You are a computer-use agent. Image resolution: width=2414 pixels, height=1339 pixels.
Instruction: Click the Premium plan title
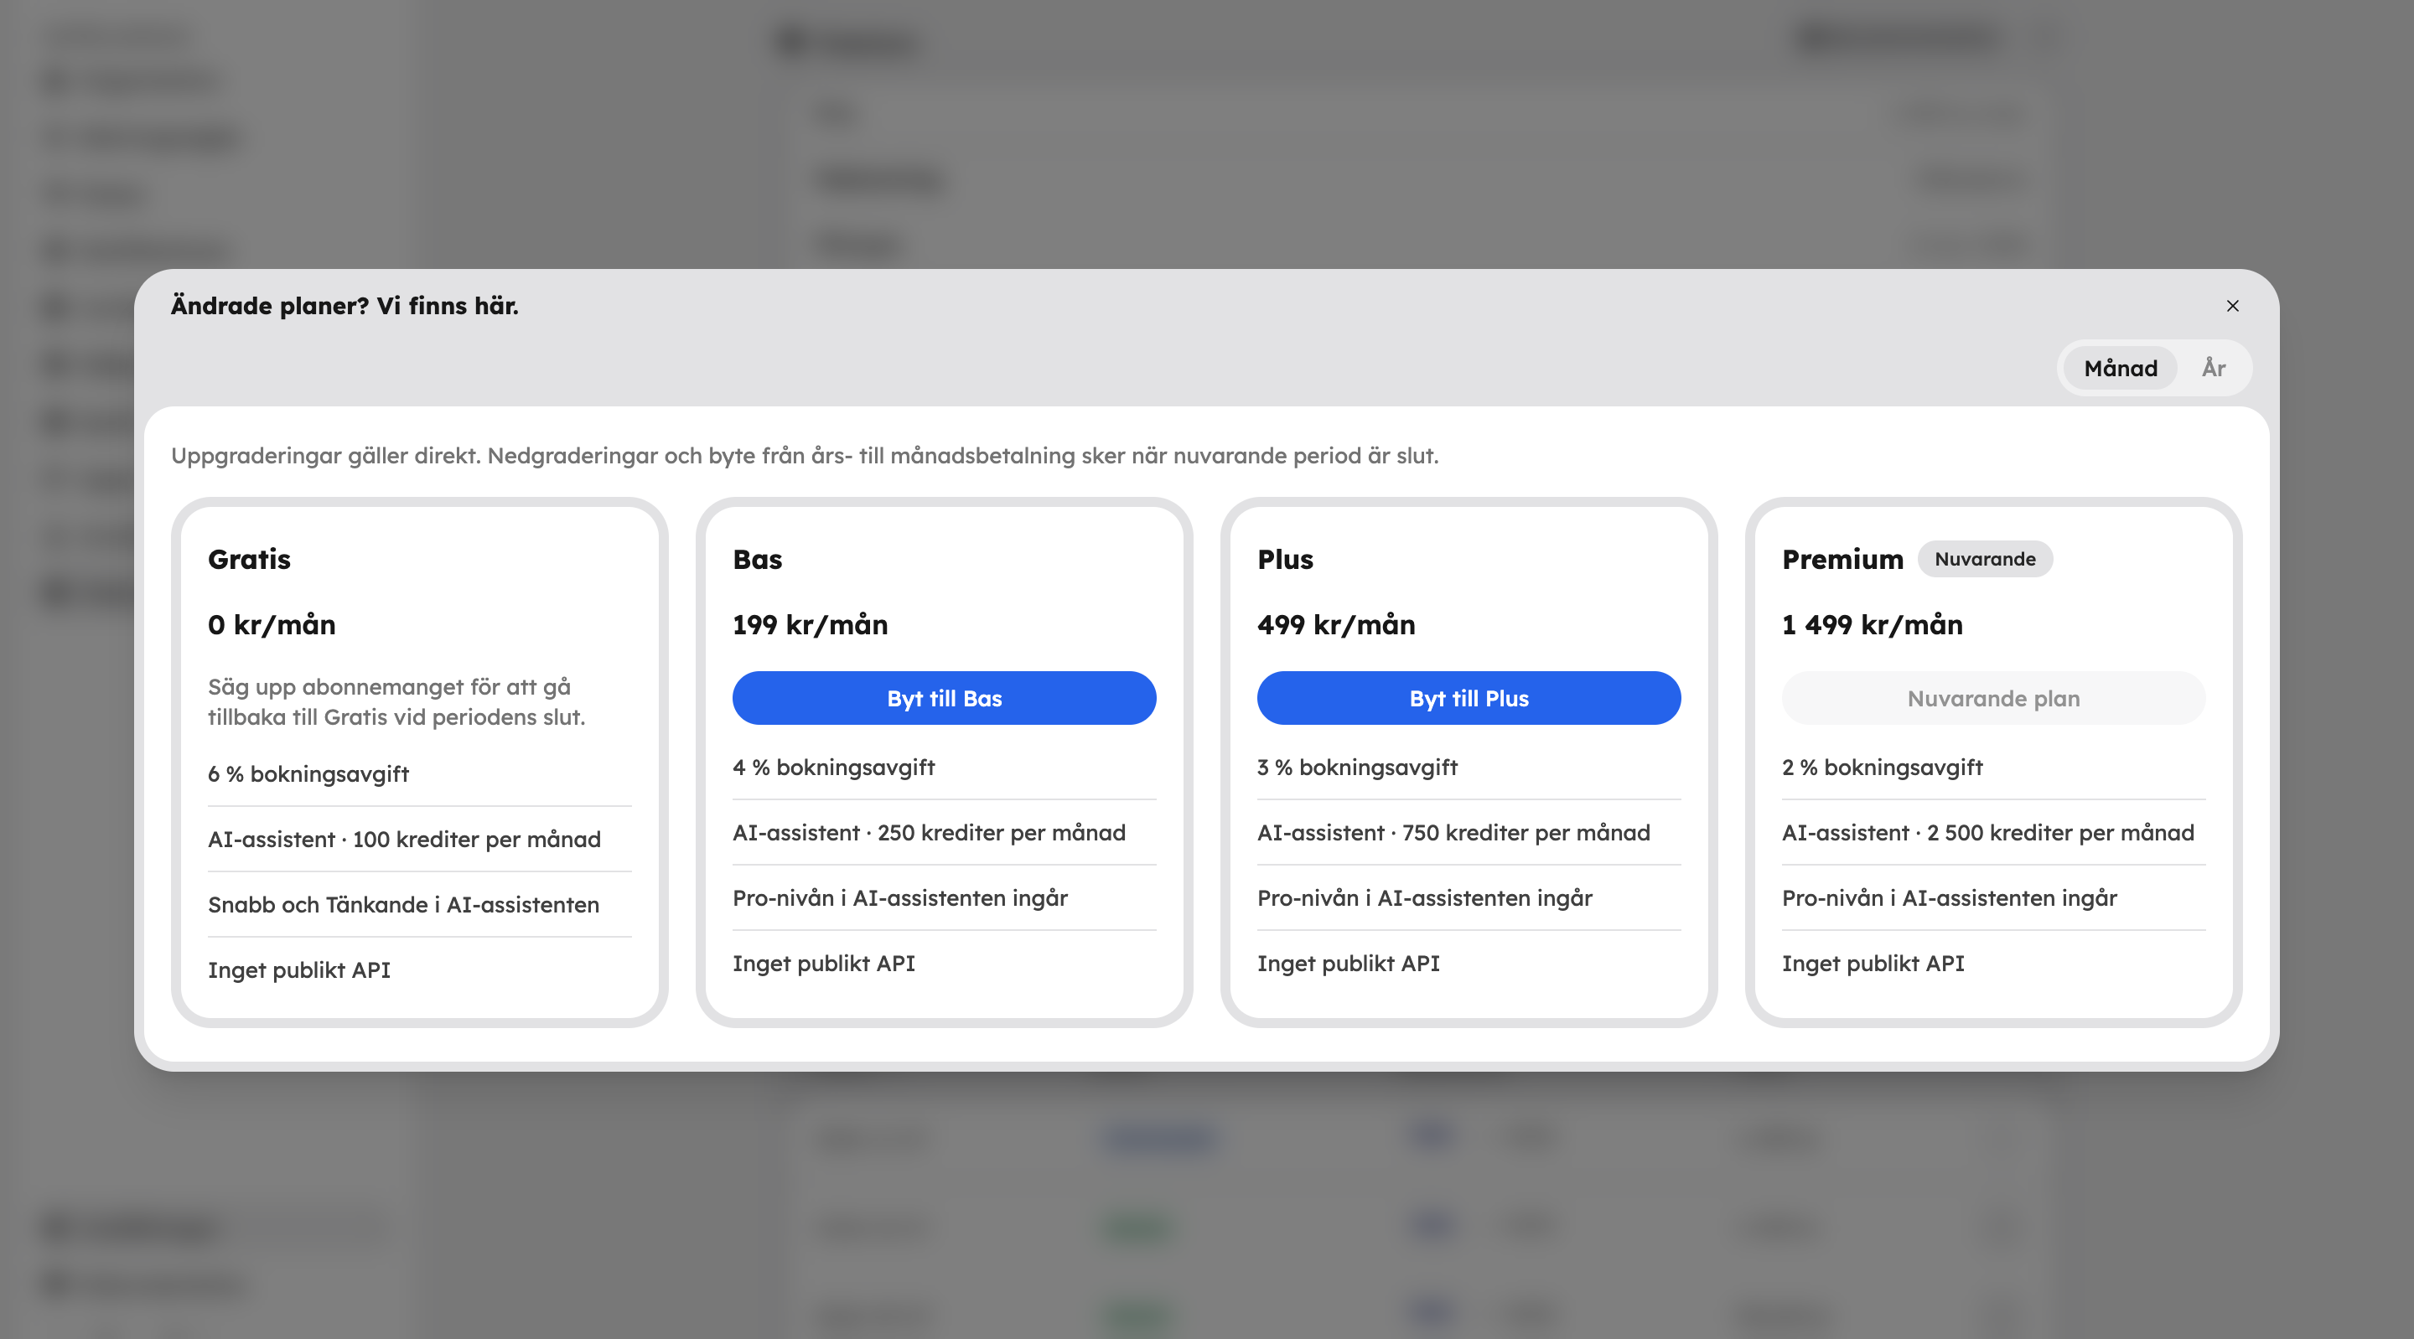tap(1842, 560)
